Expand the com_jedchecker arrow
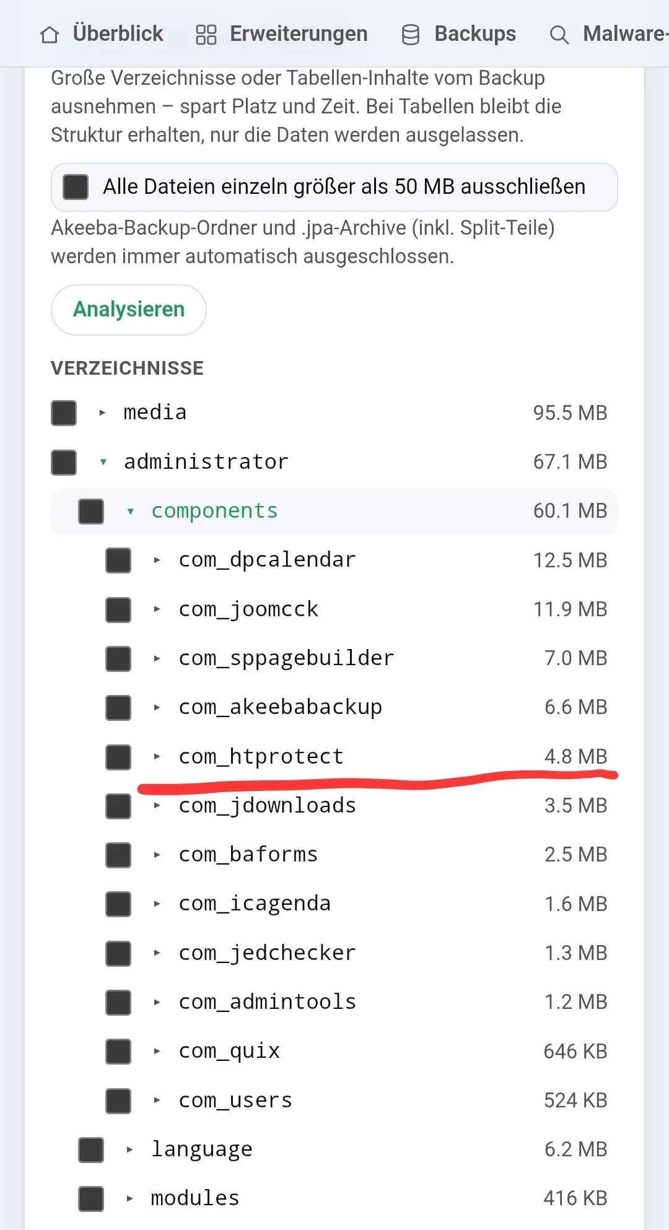The image size is (669, 1230). pyautogui.click(x=157, y=953)
